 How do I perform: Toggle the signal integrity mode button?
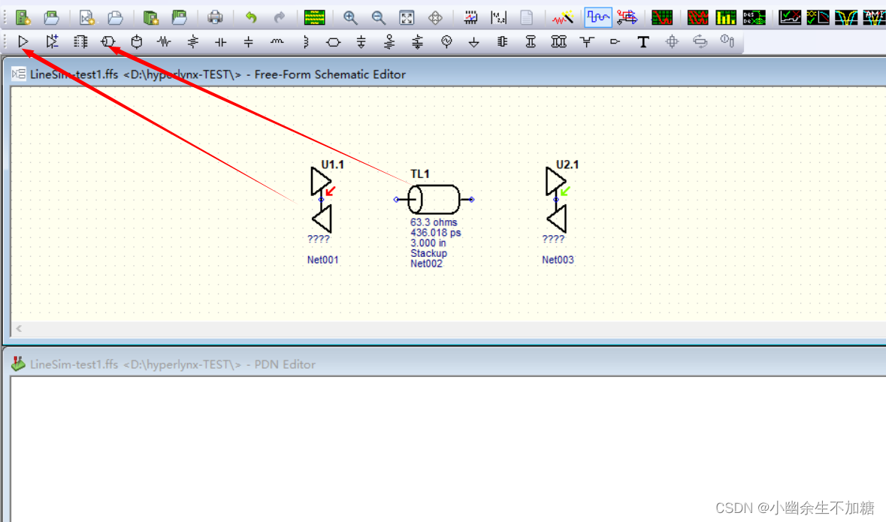pos(598,17)
